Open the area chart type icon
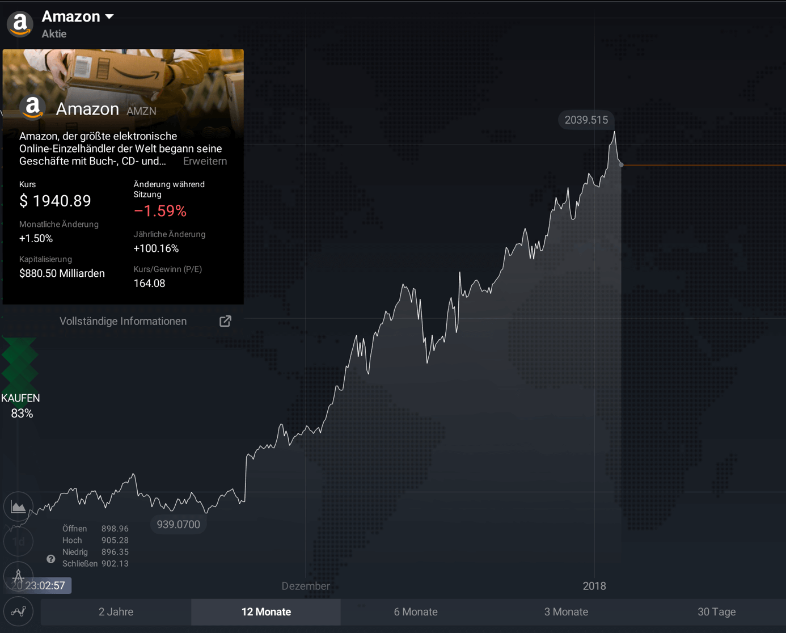The height and width of the screenshot is (633, 786). (18, 507)
